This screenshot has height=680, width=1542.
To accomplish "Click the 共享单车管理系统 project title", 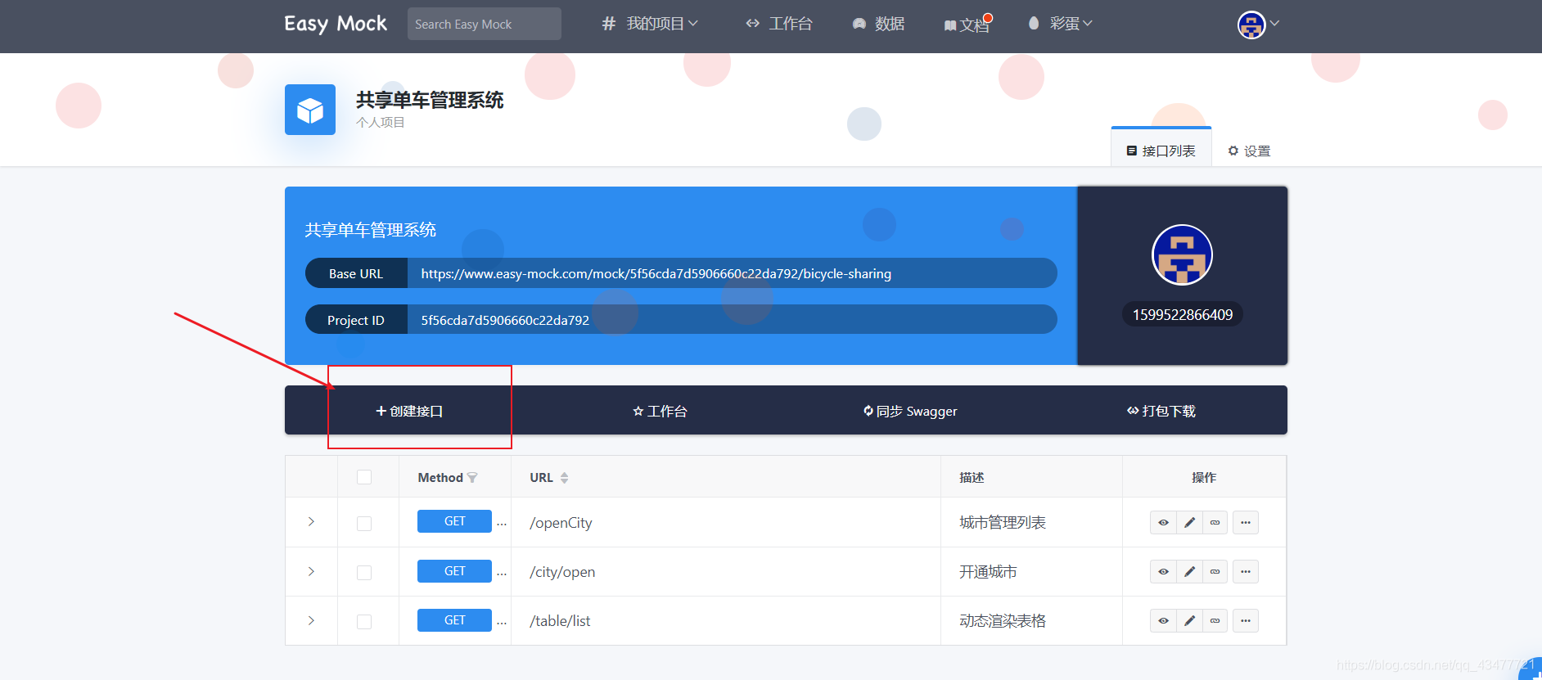I will coord(430,100).
